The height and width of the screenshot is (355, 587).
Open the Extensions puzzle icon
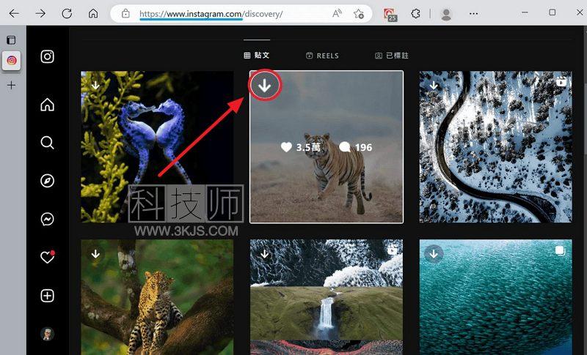click(415, 14)
